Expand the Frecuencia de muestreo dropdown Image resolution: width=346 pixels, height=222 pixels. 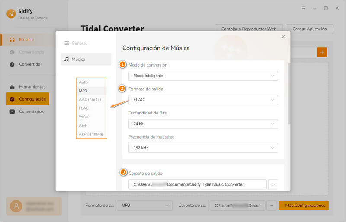pos(203,148)
